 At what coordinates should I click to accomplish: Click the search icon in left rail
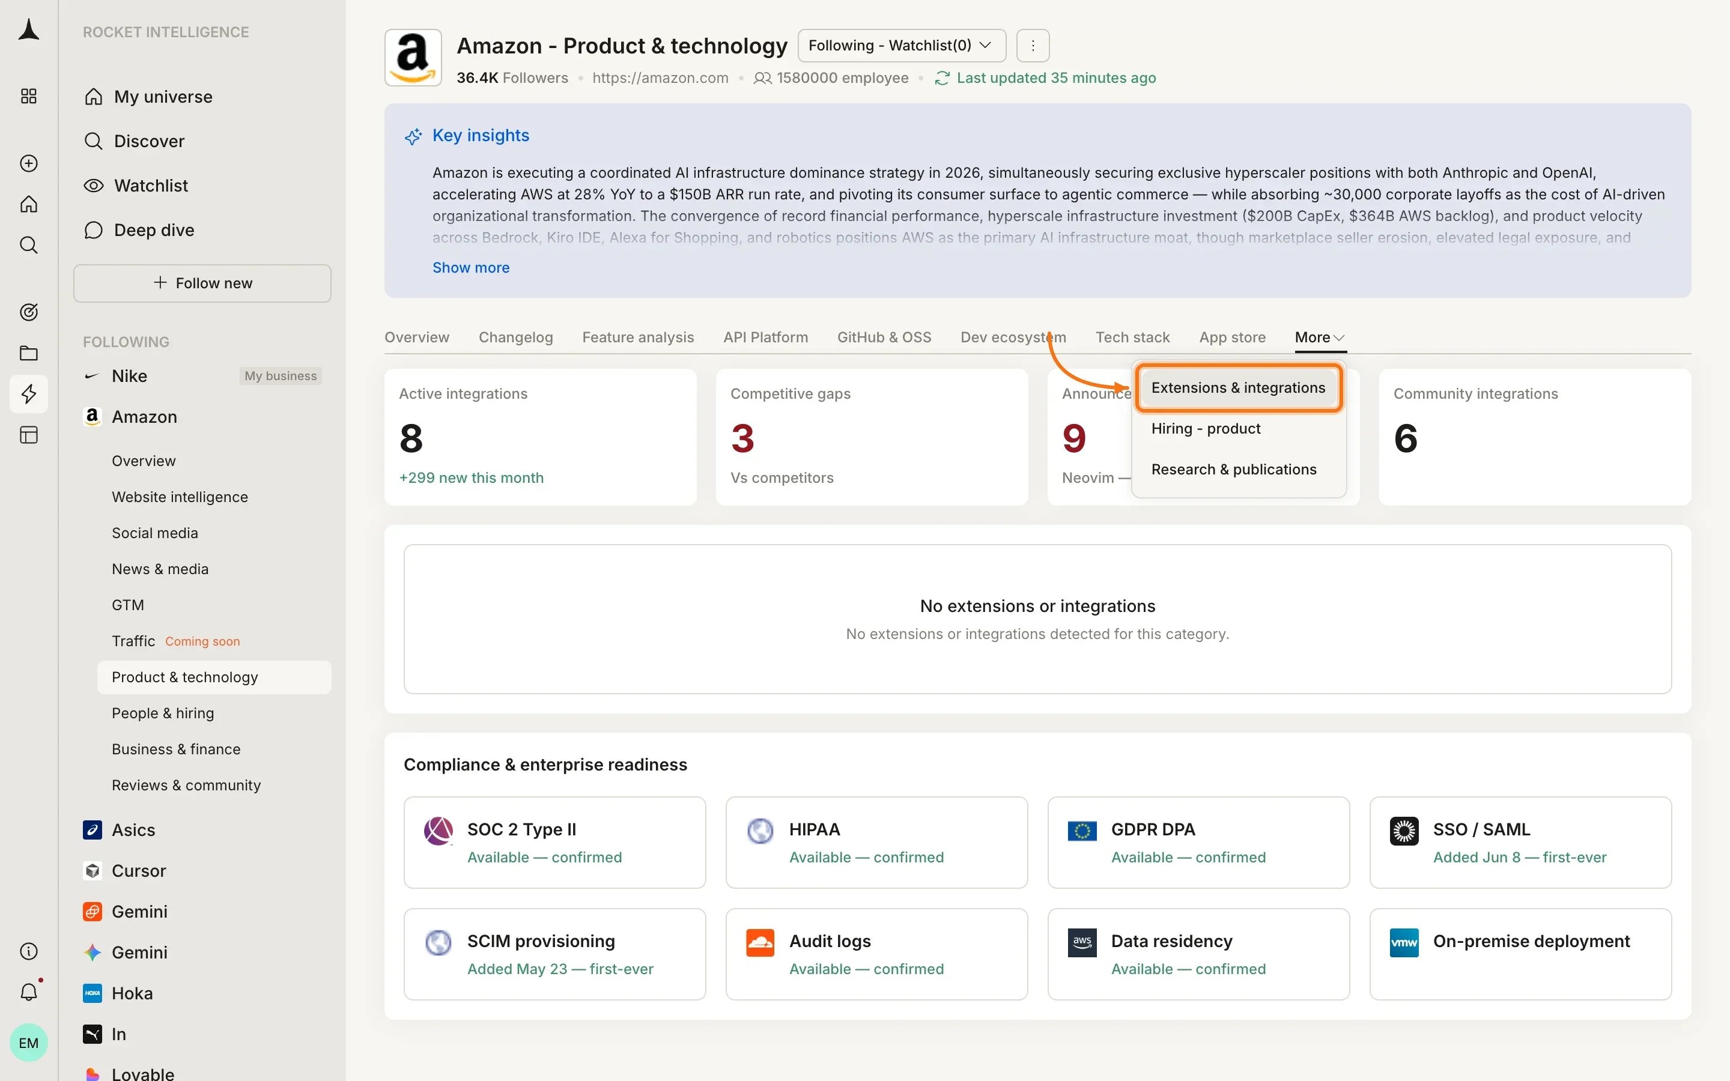29,245
